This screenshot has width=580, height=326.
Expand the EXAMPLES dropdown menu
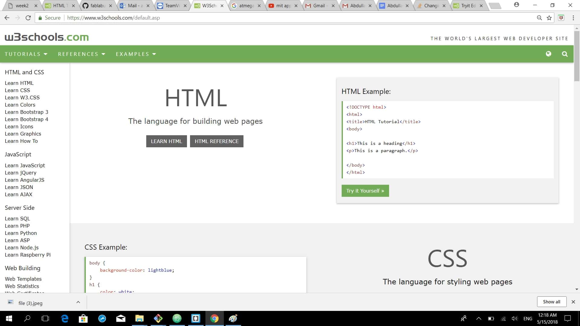[136, 54]
